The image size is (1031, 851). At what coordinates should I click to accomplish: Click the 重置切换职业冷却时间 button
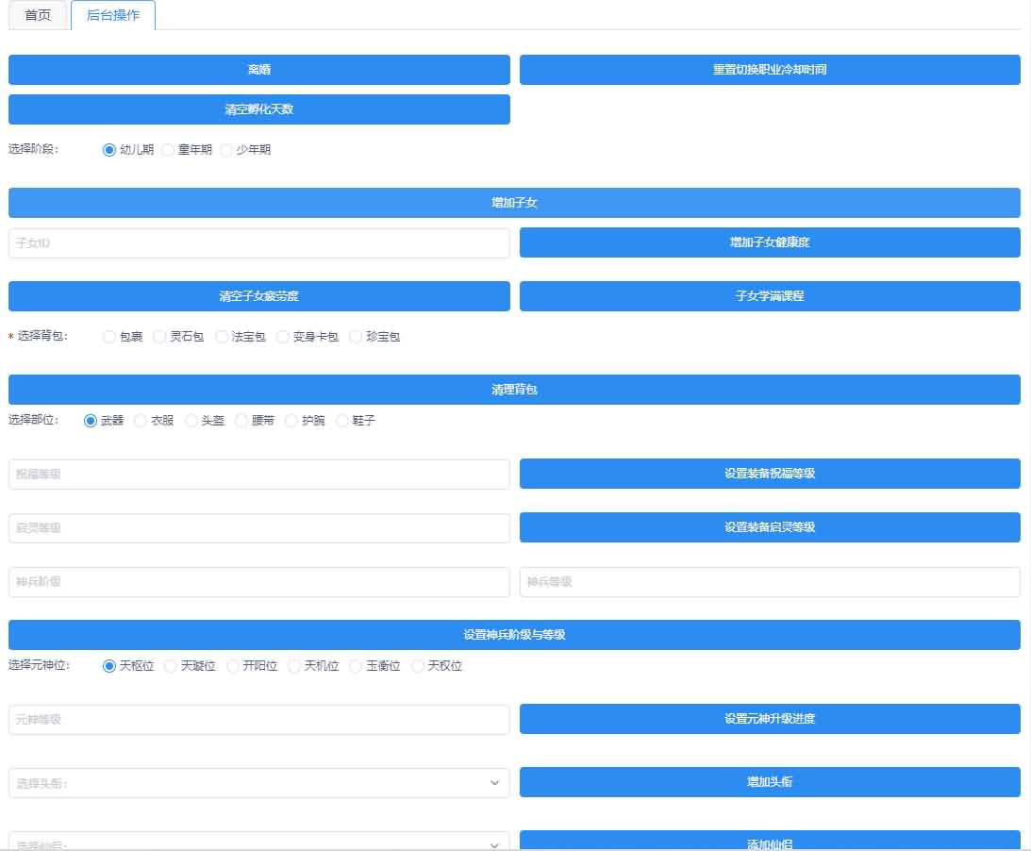click(x=770, y=69)
